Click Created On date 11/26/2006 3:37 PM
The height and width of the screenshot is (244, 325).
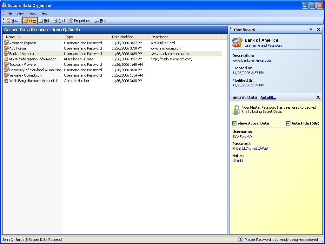248,73
